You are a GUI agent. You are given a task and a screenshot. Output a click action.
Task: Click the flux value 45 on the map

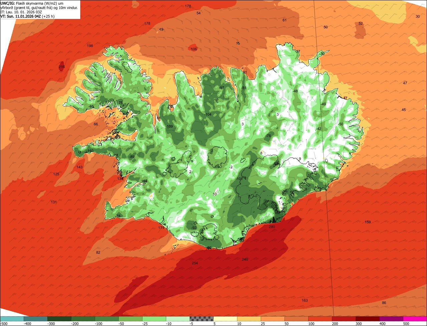coord(404,110)
